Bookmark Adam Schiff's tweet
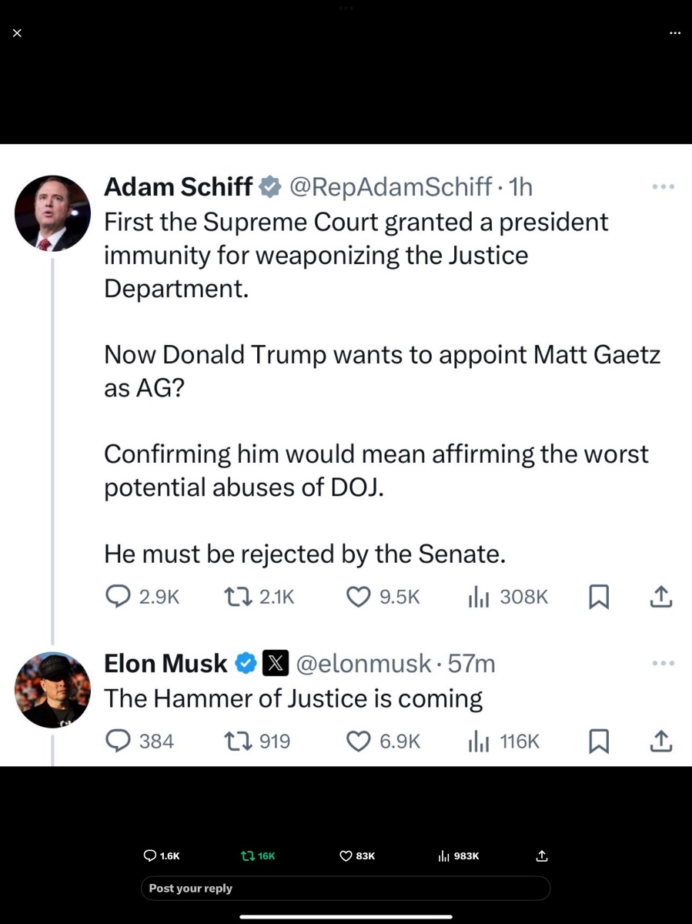This screenshot has width=692, height=924. tap(599, 597)
